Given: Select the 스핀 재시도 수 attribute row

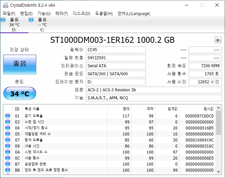Looking at the screenshot, I should click(x=109, y=152).
